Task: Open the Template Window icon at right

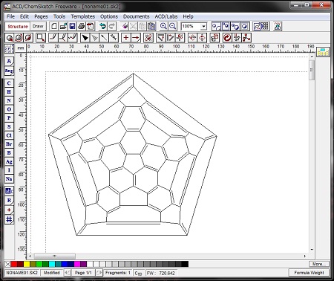Action: [323, 52]
